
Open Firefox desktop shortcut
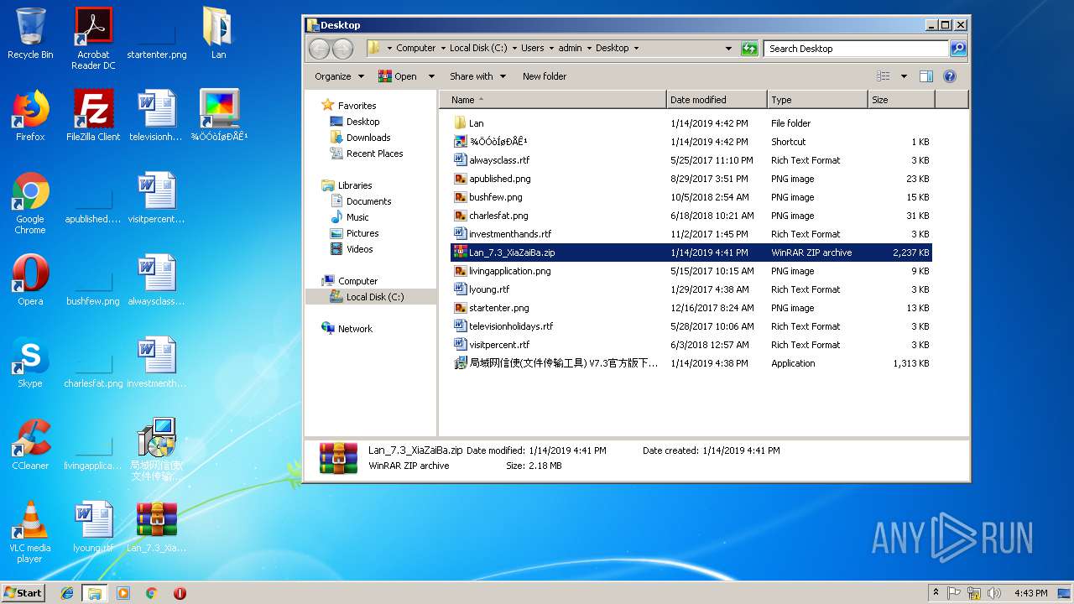(30, 116)
